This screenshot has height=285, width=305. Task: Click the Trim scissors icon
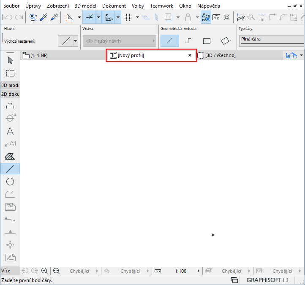pyautogui.click(x=241, y=18)
